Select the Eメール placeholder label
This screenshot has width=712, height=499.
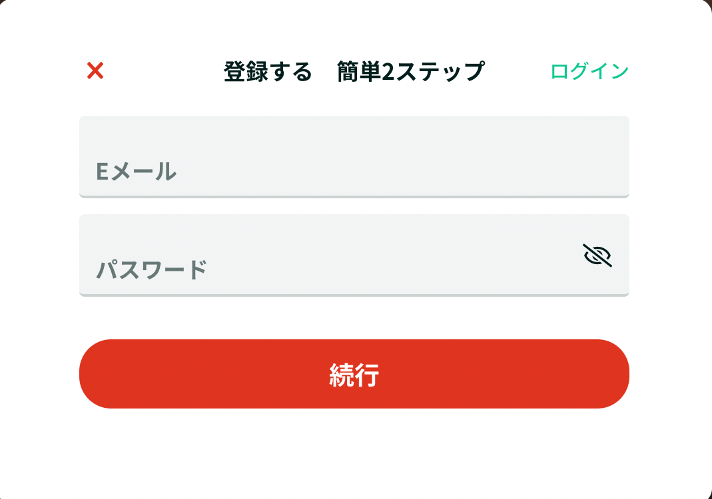click(x=136, y=172)
